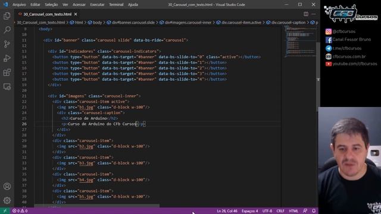Click Ln 26, Col 46 cursor position

tap(227, 211)
